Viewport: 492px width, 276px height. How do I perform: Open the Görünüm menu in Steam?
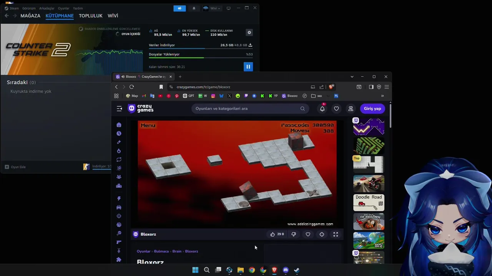click(x=29, y=8)
